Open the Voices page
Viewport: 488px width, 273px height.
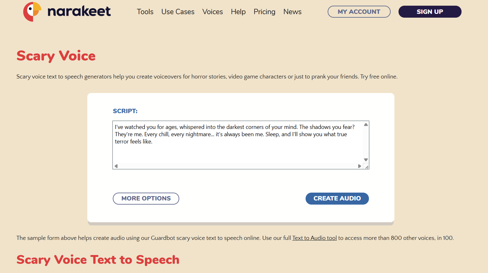tap(212, 12)
